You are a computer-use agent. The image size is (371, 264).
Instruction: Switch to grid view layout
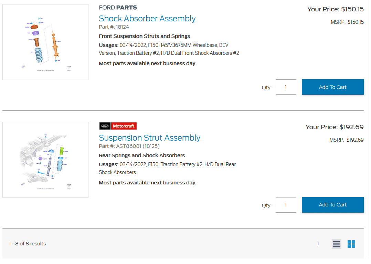point(351,244)
